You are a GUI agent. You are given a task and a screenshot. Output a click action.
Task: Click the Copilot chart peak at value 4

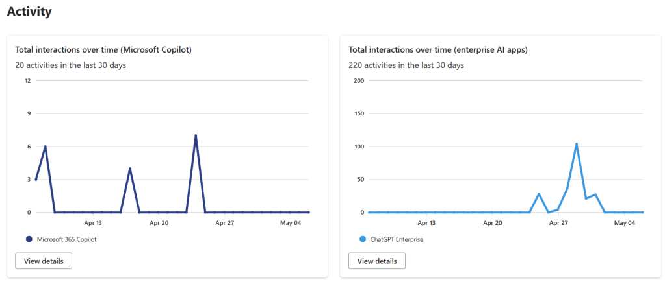[x=130, y=169]
